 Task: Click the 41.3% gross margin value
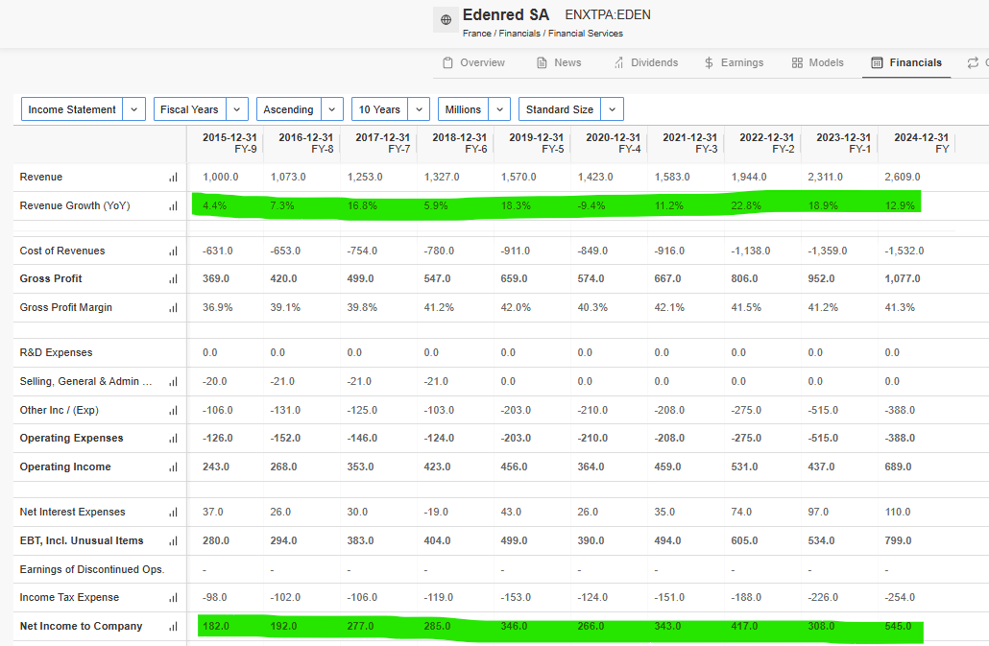[x=900, y=307]
